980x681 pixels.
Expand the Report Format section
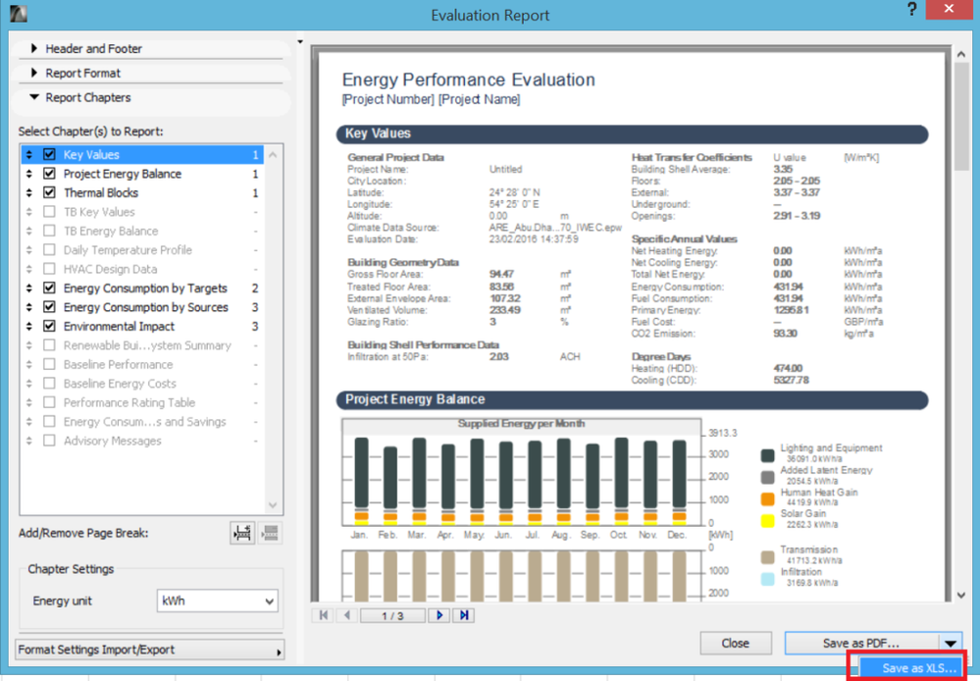click(83, 73)
